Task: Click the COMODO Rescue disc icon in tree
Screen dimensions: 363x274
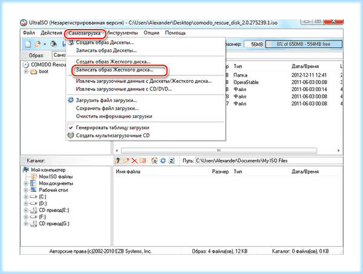Action: [26, 65]
